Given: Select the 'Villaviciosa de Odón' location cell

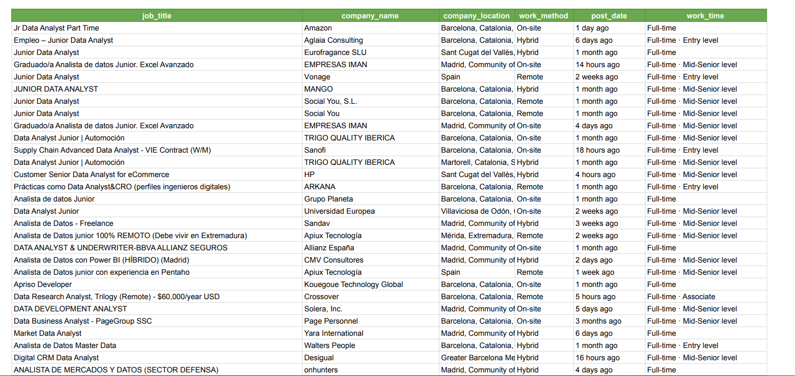Looking at the screenshot, I should 477,211.
